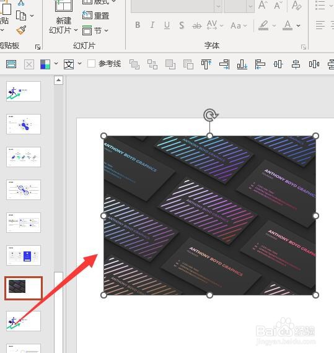334x353 pixels.
Task: Click the 文 text box icon
Action: (69, 64)
